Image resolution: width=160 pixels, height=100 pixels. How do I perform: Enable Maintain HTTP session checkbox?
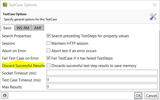pyautogui.click(x=49, y=43)
